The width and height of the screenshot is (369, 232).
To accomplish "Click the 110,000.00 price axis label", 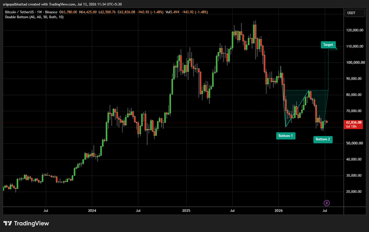I will point(355,46).
